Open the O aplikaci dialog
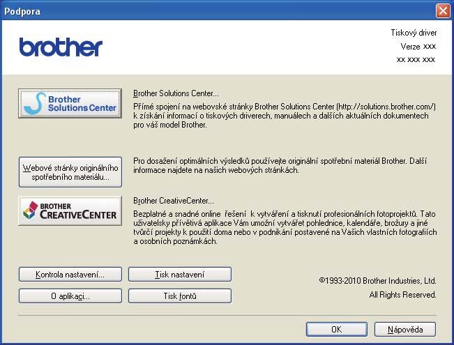The height and width of the screenshot is (345, 454). pyautogui.click(x=70, y=296)
